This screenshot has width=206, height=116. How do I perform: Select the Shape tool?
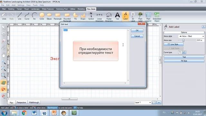tap(83, 16)
